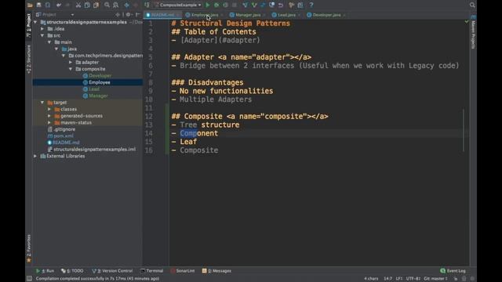Click the Run with Coverage icon

click(x=226, y=5)
